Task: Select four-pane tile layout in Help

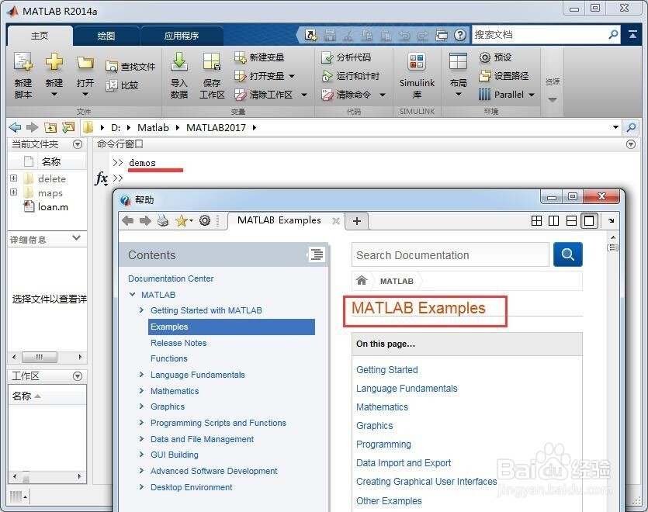Action: point(536,220)
